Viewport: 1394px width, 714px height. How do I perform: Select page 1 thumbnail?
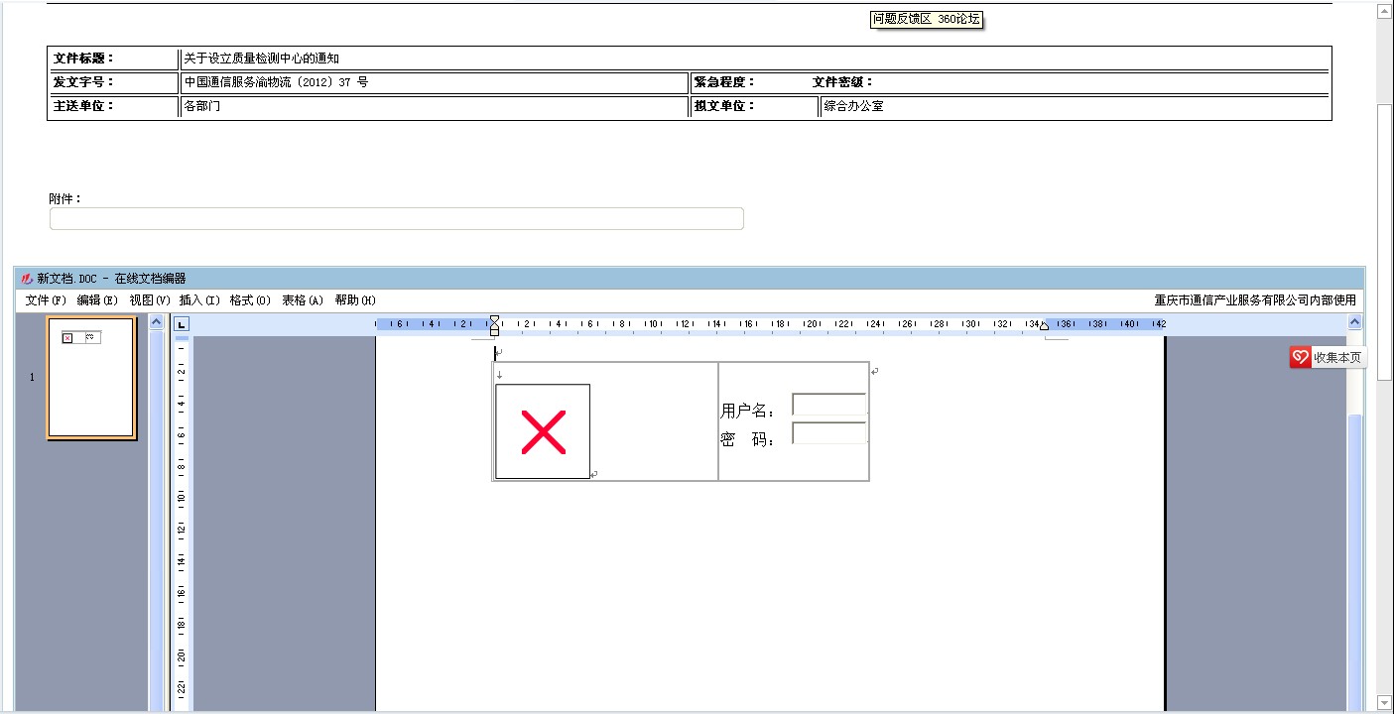[x=90, y=378]
